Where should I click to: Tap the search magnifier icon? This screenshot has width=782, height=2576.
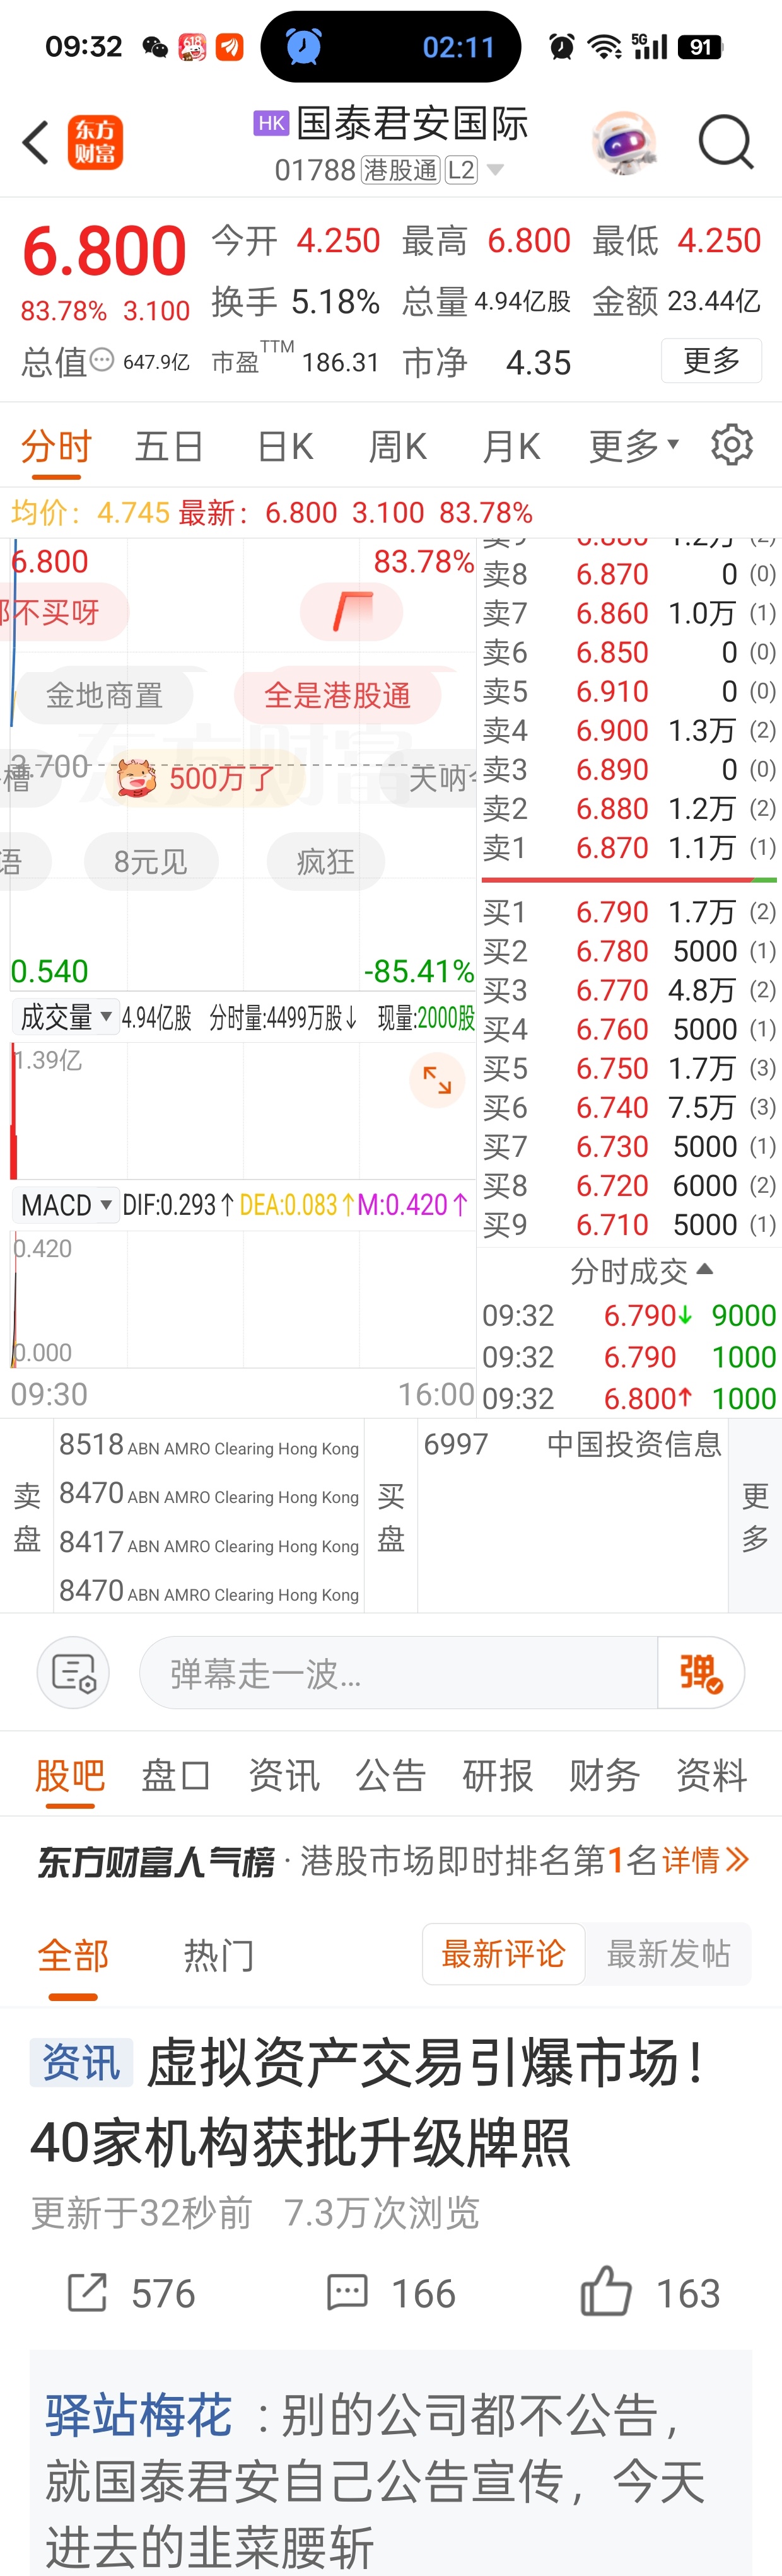725,142
